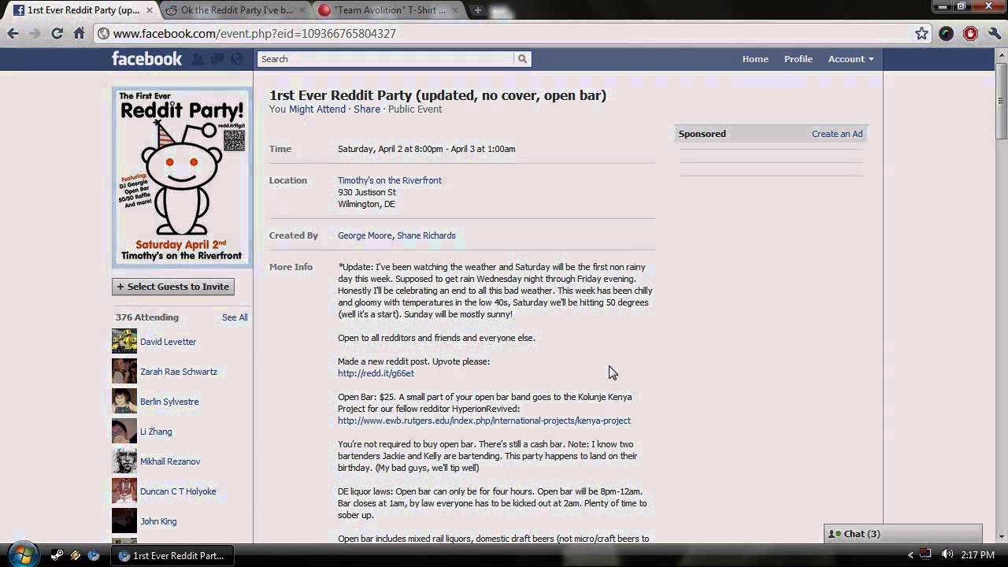1008x567 pixels.
Task: Click 'Select Guests to Invite' button
Action: [x=173, y=287]
